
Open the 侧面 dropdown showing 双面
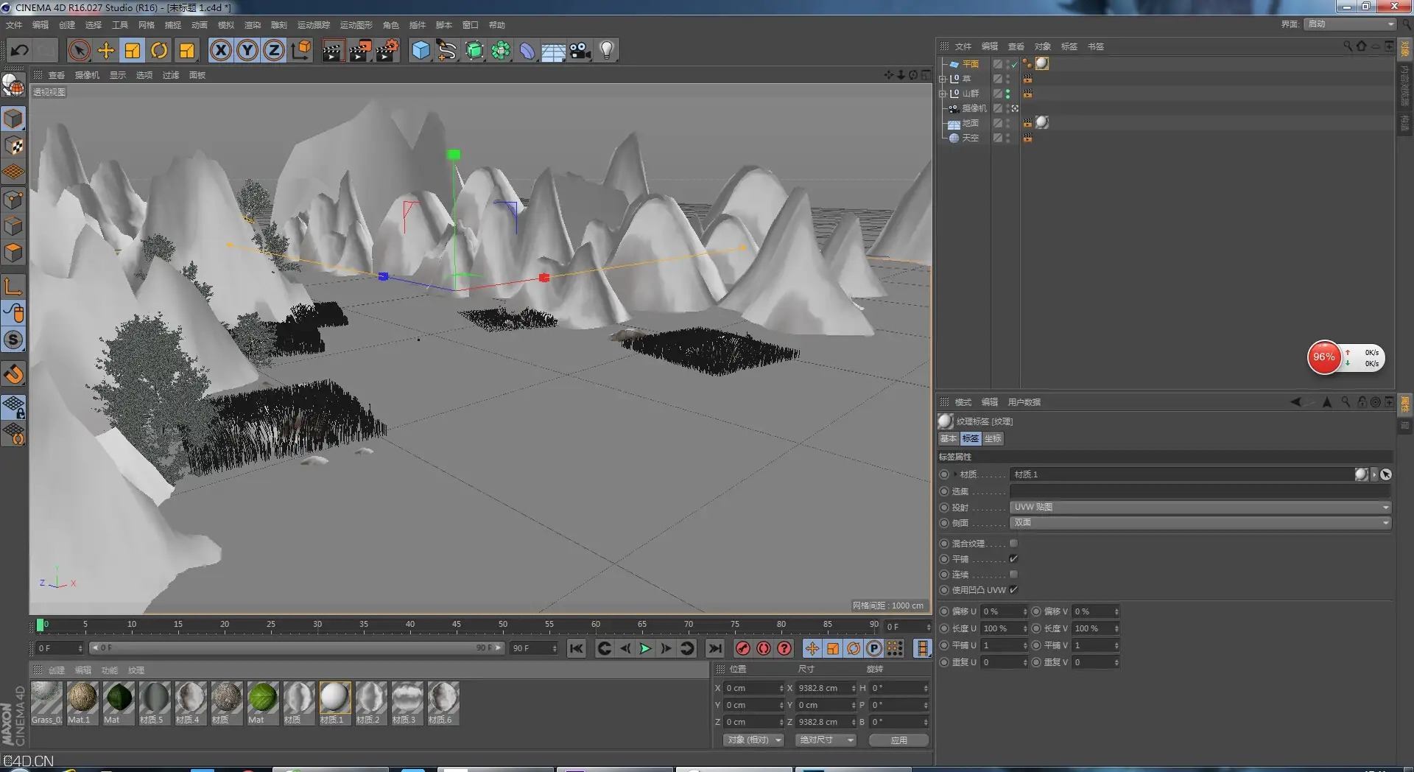[x=1200, y=523]
